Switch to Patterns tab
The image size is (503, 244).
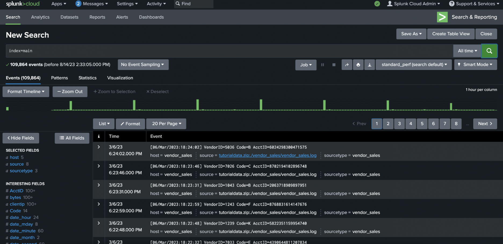[x=59, y=78]
